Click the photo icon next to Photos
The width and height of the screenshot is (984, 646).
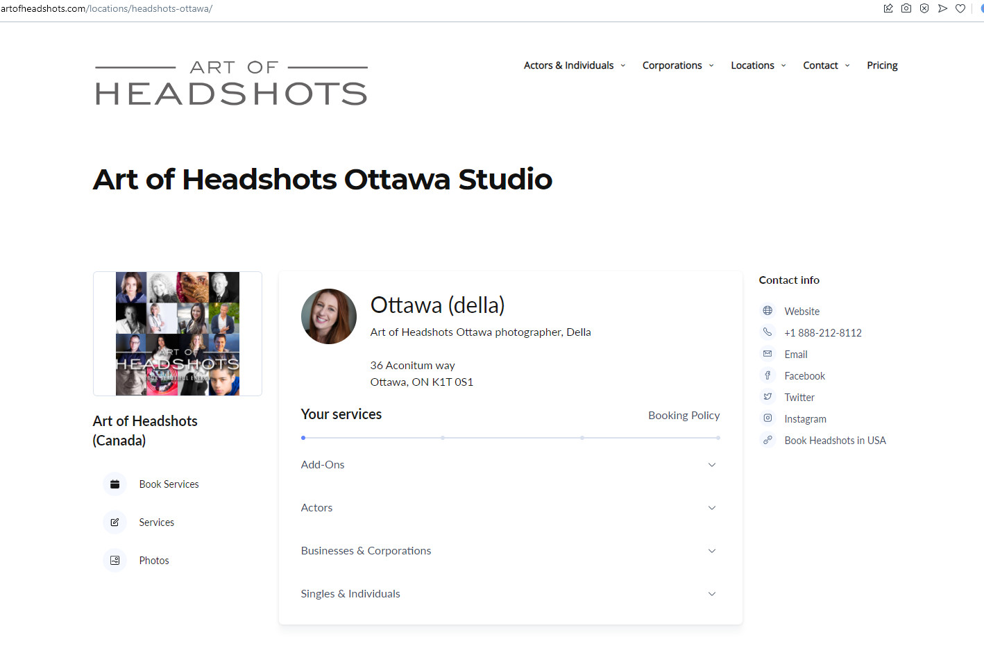115,561
